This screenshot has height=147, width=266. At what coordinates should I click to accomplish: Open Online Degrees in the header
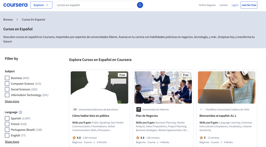click(207, 5)
